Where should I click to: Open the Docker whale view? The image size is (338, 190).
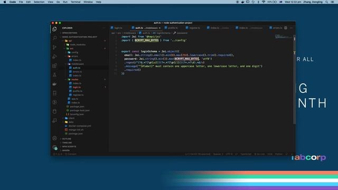[54, 84]
